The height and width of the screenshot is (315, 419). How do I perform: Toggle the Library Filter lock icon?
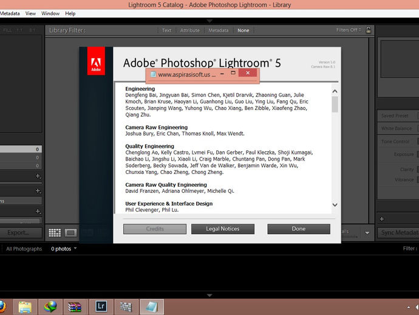pyautogui.click(x=368, y=30)
